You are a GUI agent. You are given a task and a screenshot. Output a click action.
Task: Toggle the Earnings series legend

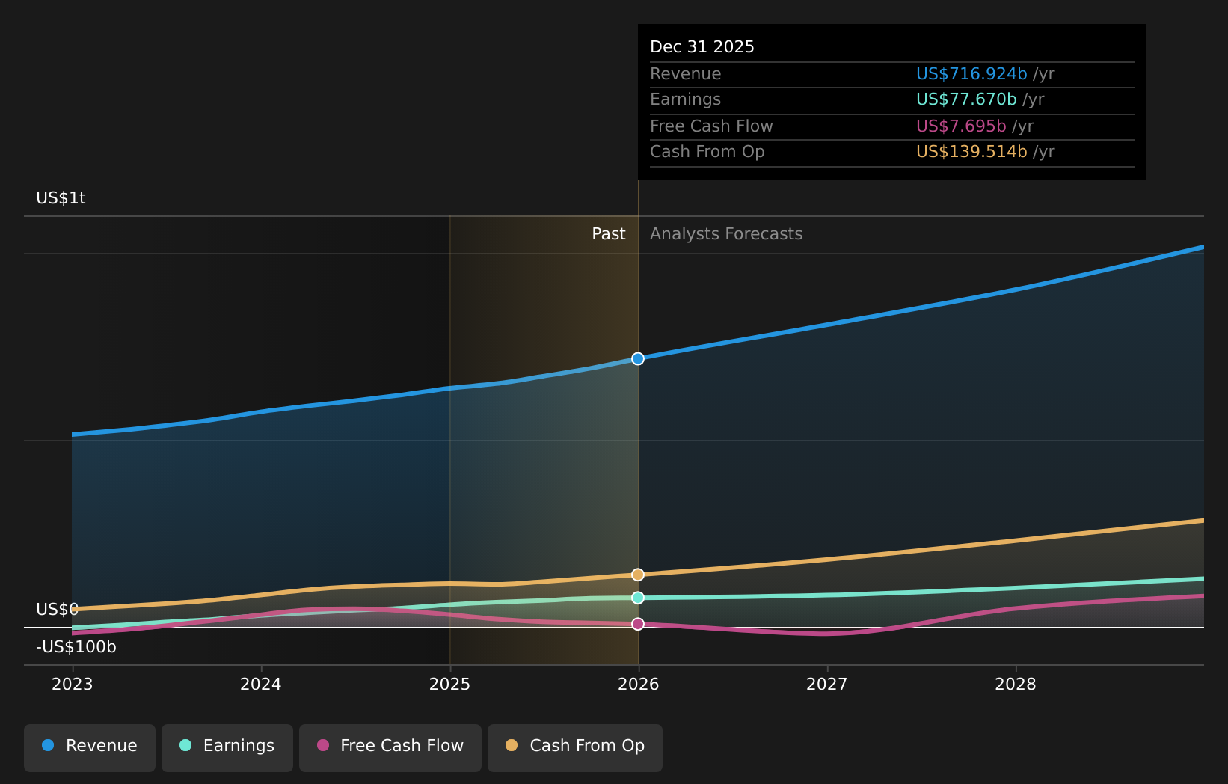tap(227, 747)
